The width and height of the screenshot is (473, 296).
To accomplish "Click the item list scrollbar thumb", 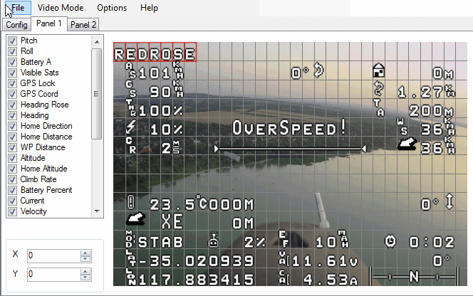I will (97, 94).
